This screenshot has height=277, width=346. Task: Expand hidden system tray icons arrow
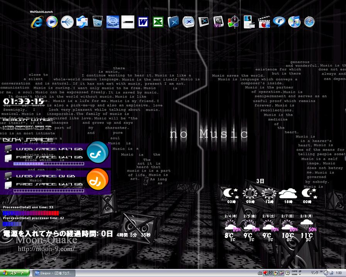point(326,273)
